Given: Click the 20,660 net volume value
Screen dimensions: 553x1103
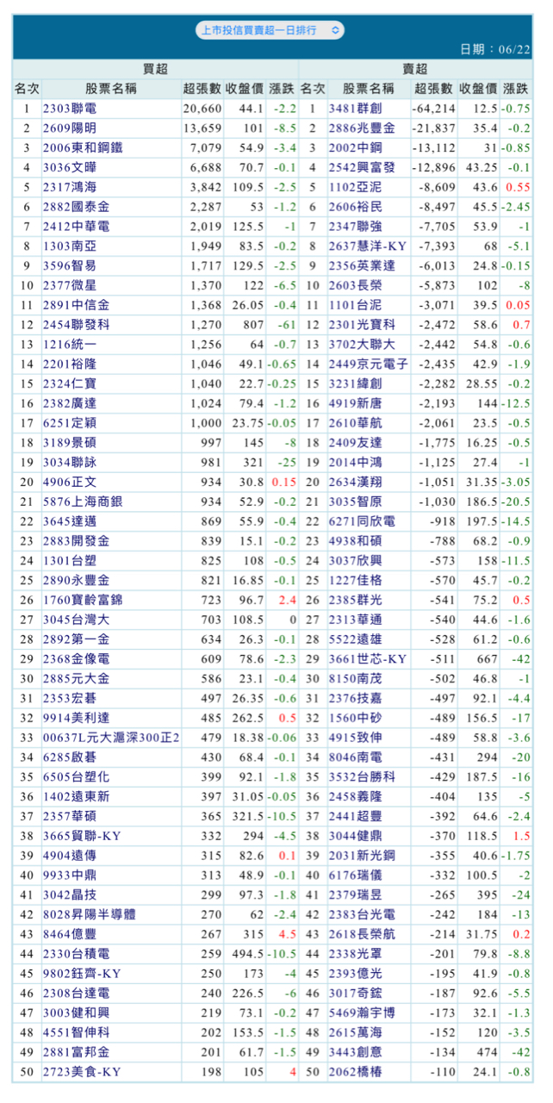Looking at the screenshot, I should (202, 109).
